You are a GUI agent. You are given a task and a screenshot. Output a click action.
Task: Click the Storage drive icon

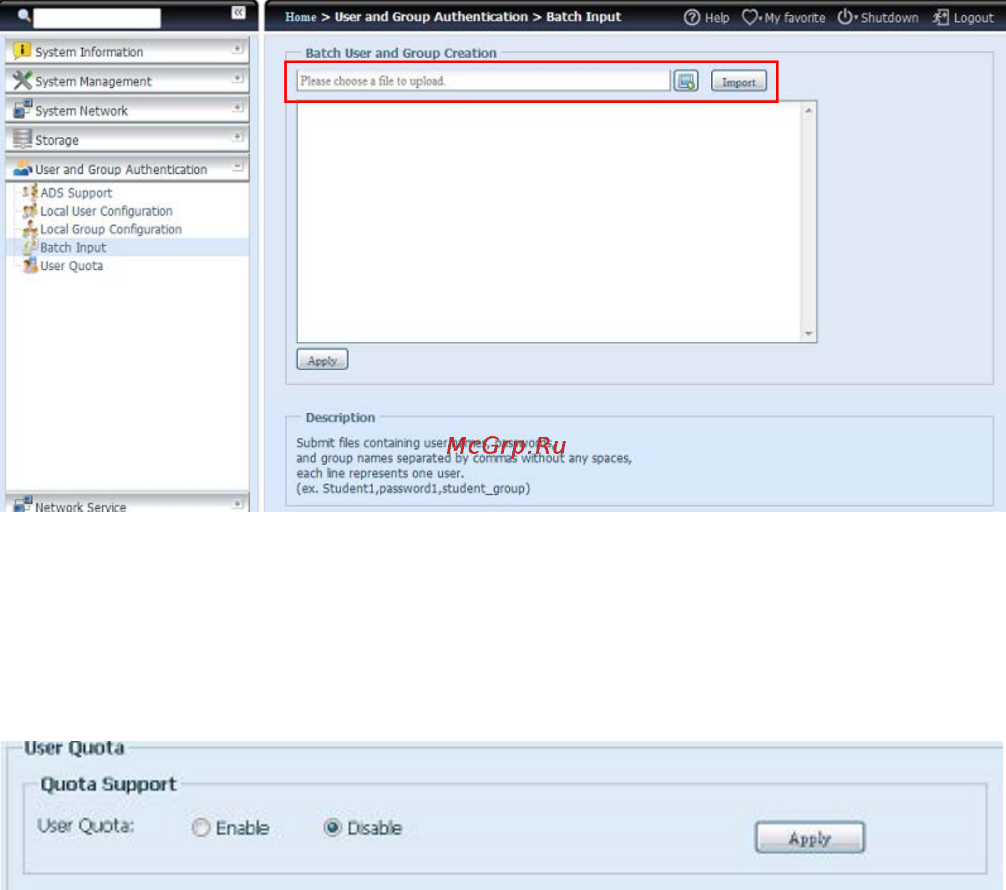tap(22, 139)
